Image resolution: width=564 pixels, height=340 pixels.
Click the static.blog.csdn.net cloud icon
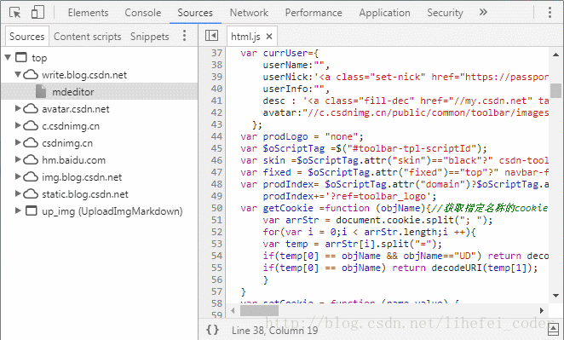(31, 194)
